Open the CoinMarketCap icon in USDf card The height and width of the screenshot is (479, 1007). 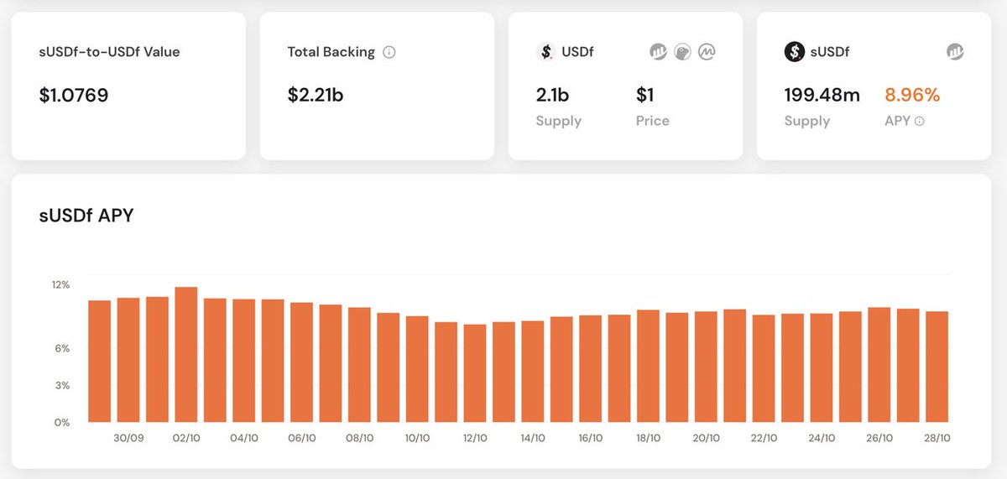pos(707,52)
